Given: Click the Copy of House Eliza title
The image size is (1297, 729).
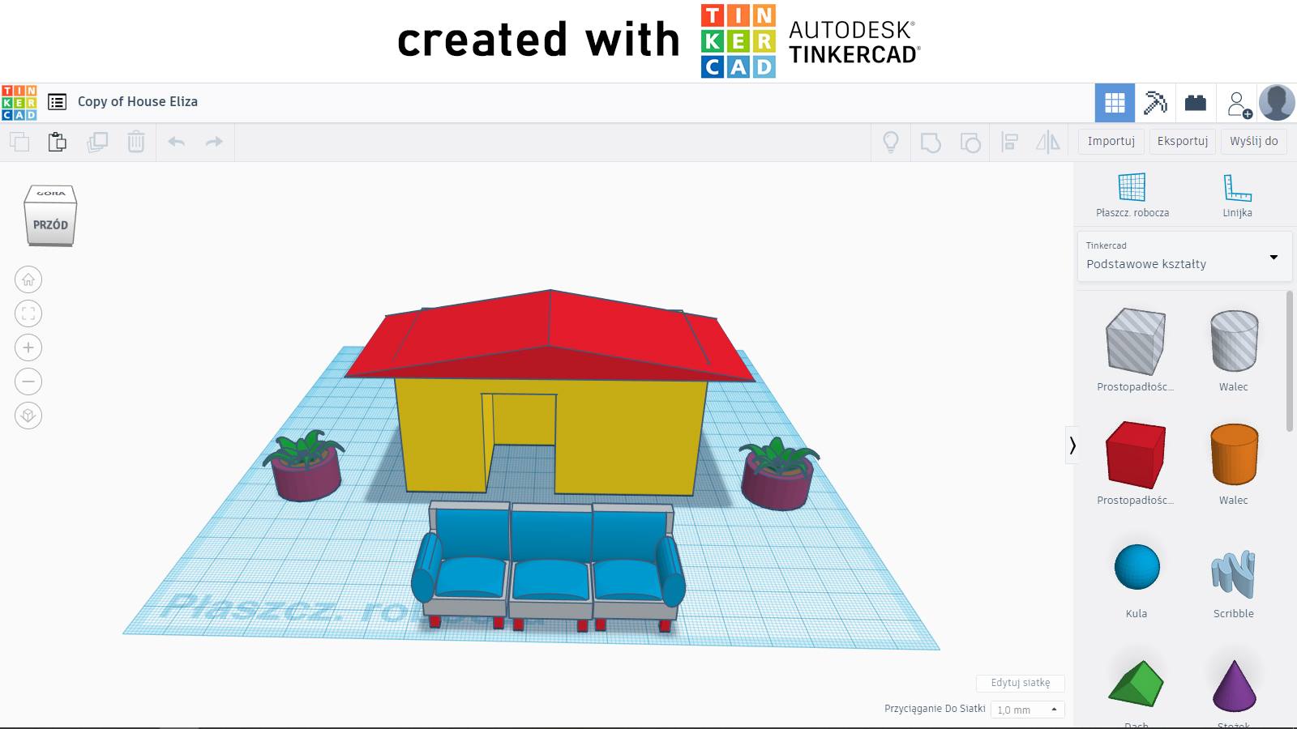Looking at the screenshot, I should (138, 101).
